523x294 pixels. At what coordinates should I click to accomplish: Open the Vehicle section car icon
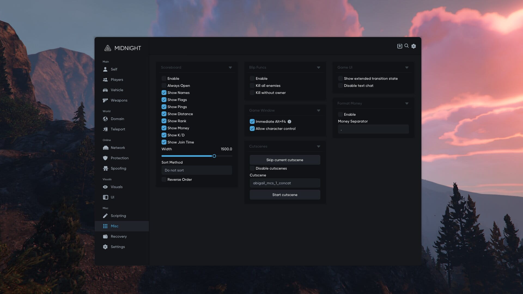[105, 90]
